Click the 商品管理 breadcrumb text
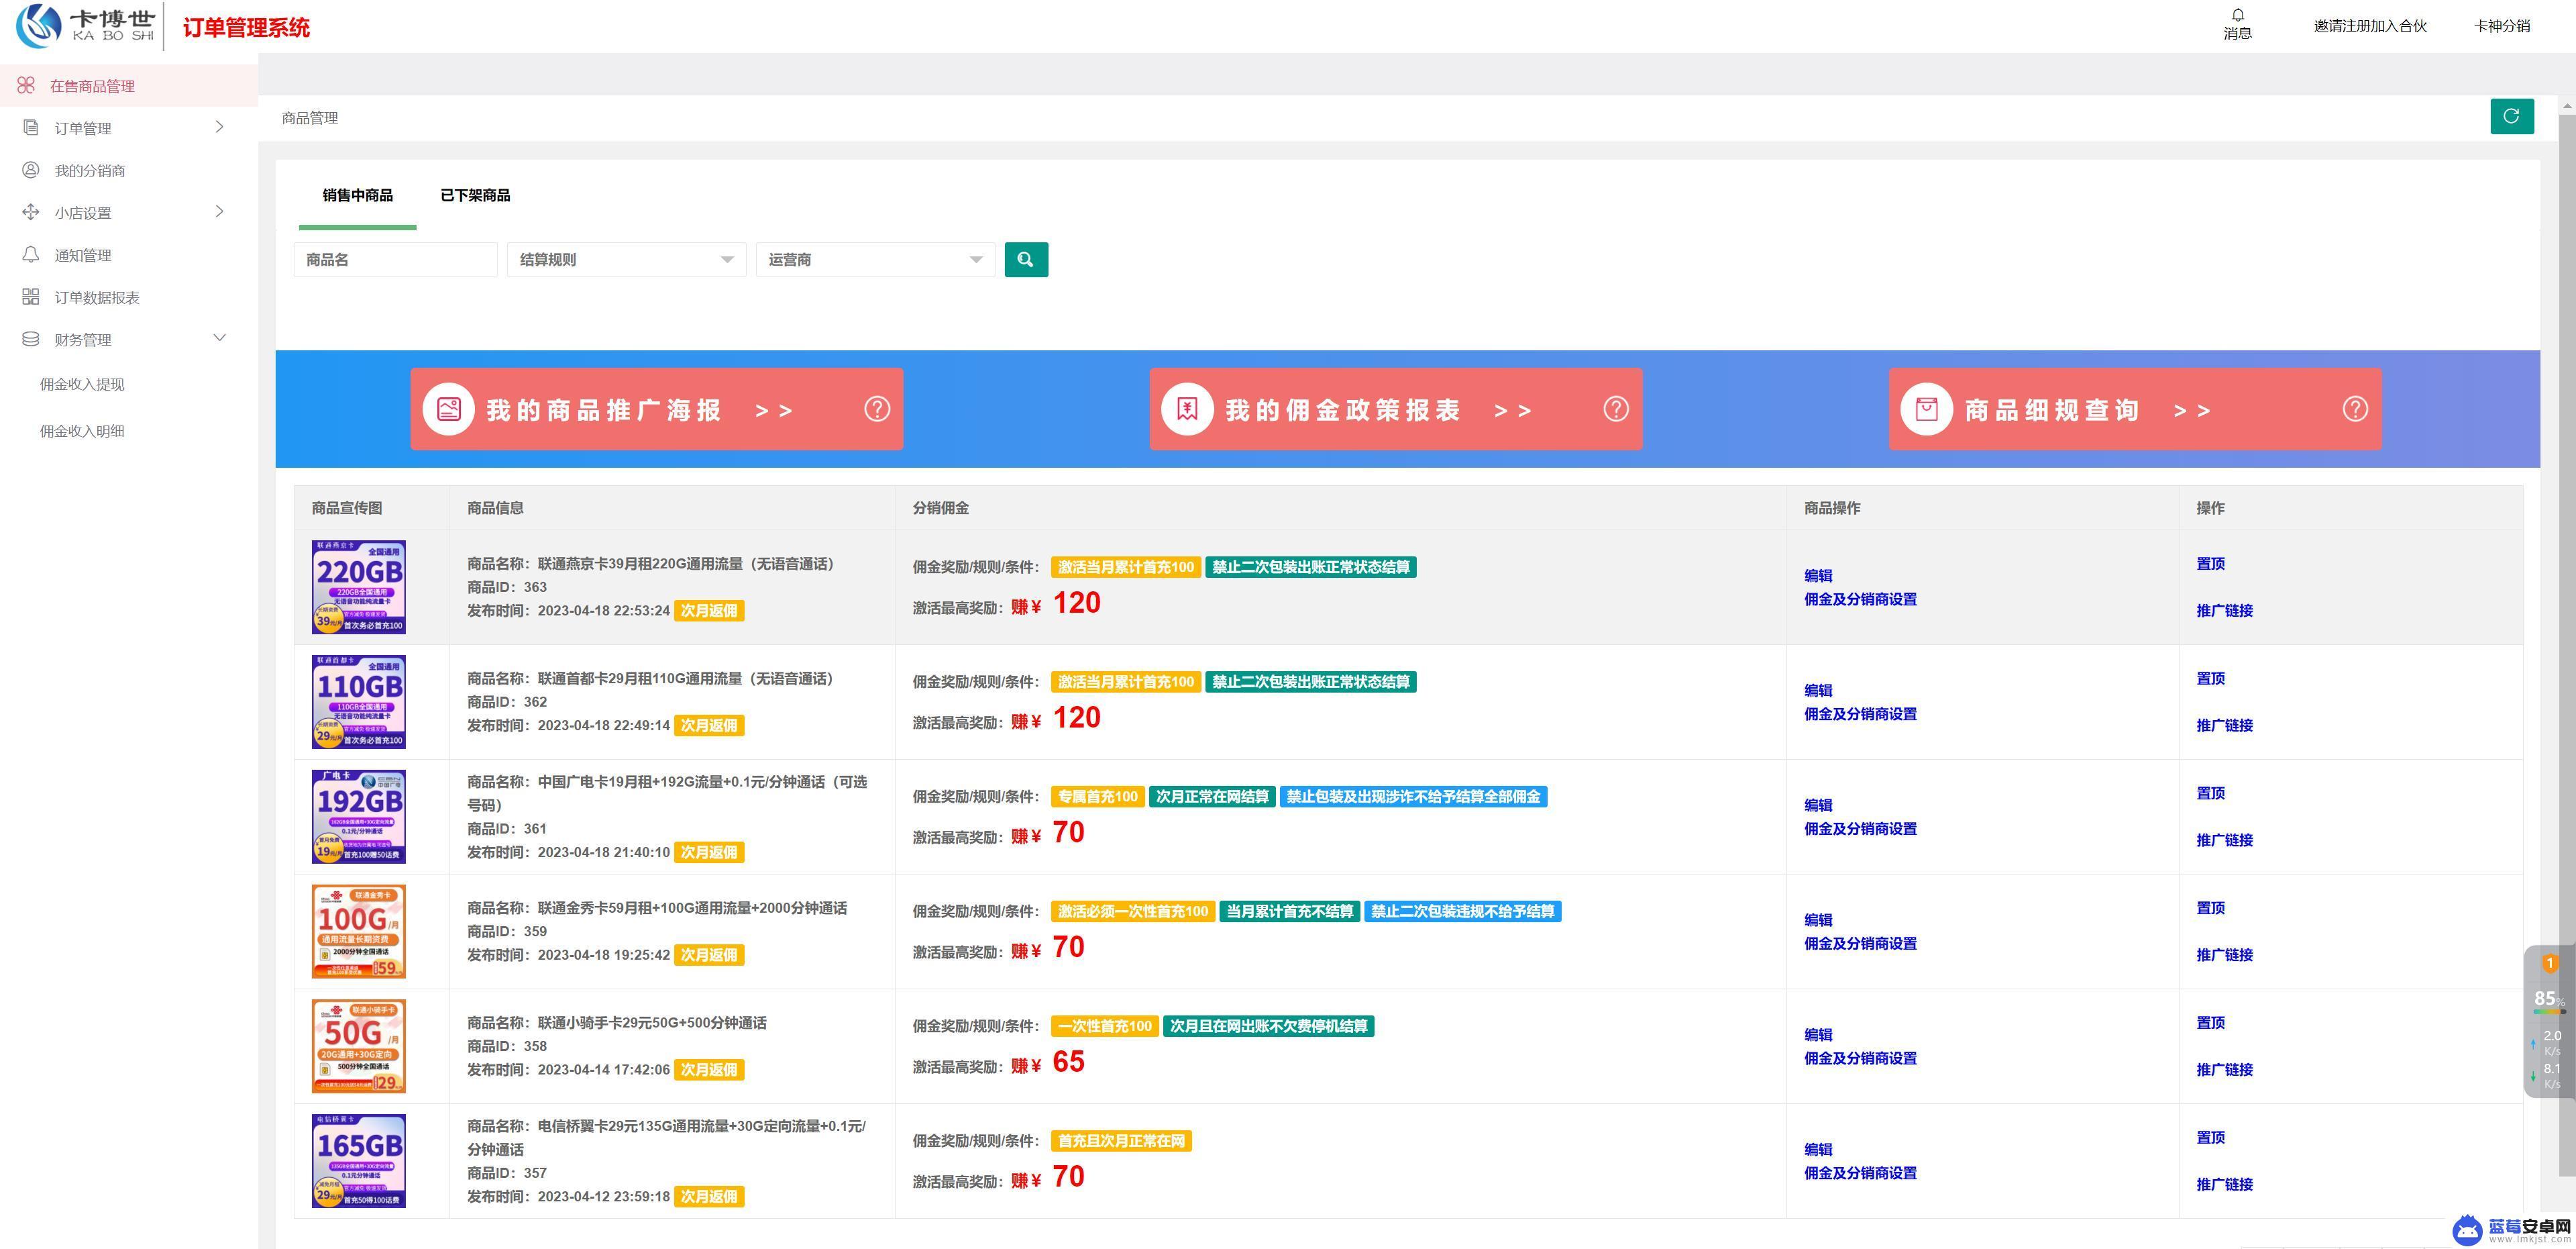 tap(310, 118)
